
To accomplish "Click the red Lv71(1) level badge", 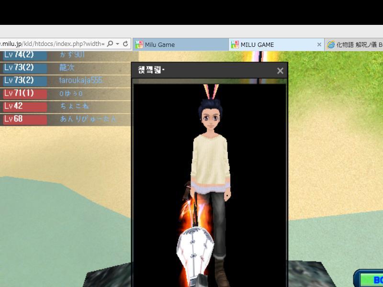I will (x=25, y=93).
